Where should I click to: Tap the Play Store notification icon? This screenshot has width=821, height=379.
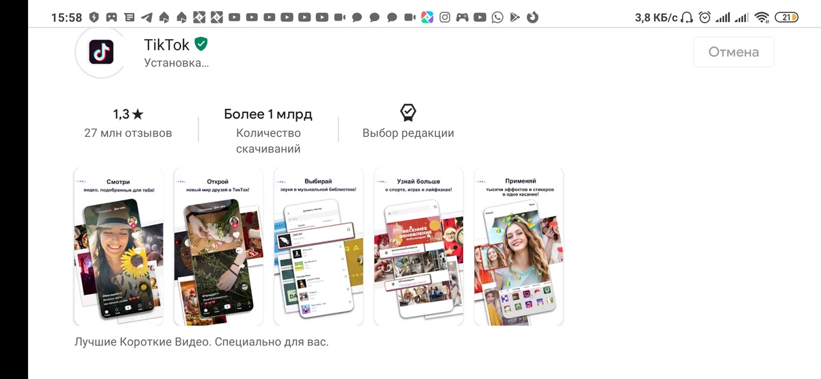[x=515, y=17]
